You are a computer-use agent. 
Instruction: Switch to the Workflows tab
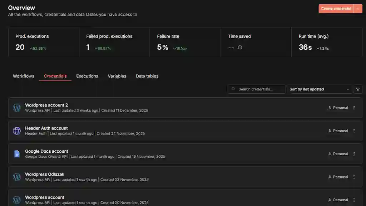[24, 76]
